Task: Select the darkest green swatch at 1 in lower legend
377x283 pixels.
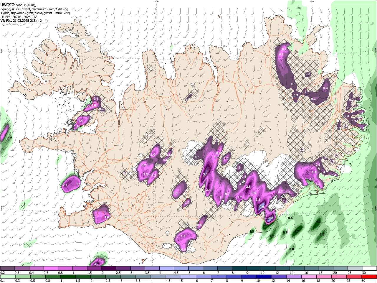Action: tap(68, 277)
